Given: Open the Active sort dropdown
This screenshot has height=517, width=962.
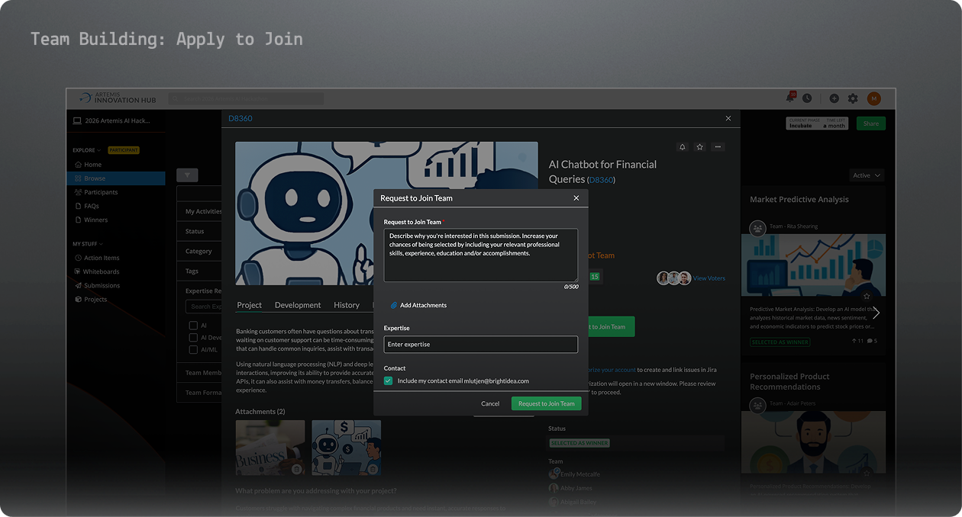Looking at the screenshot, I should (x=867, y=175).
